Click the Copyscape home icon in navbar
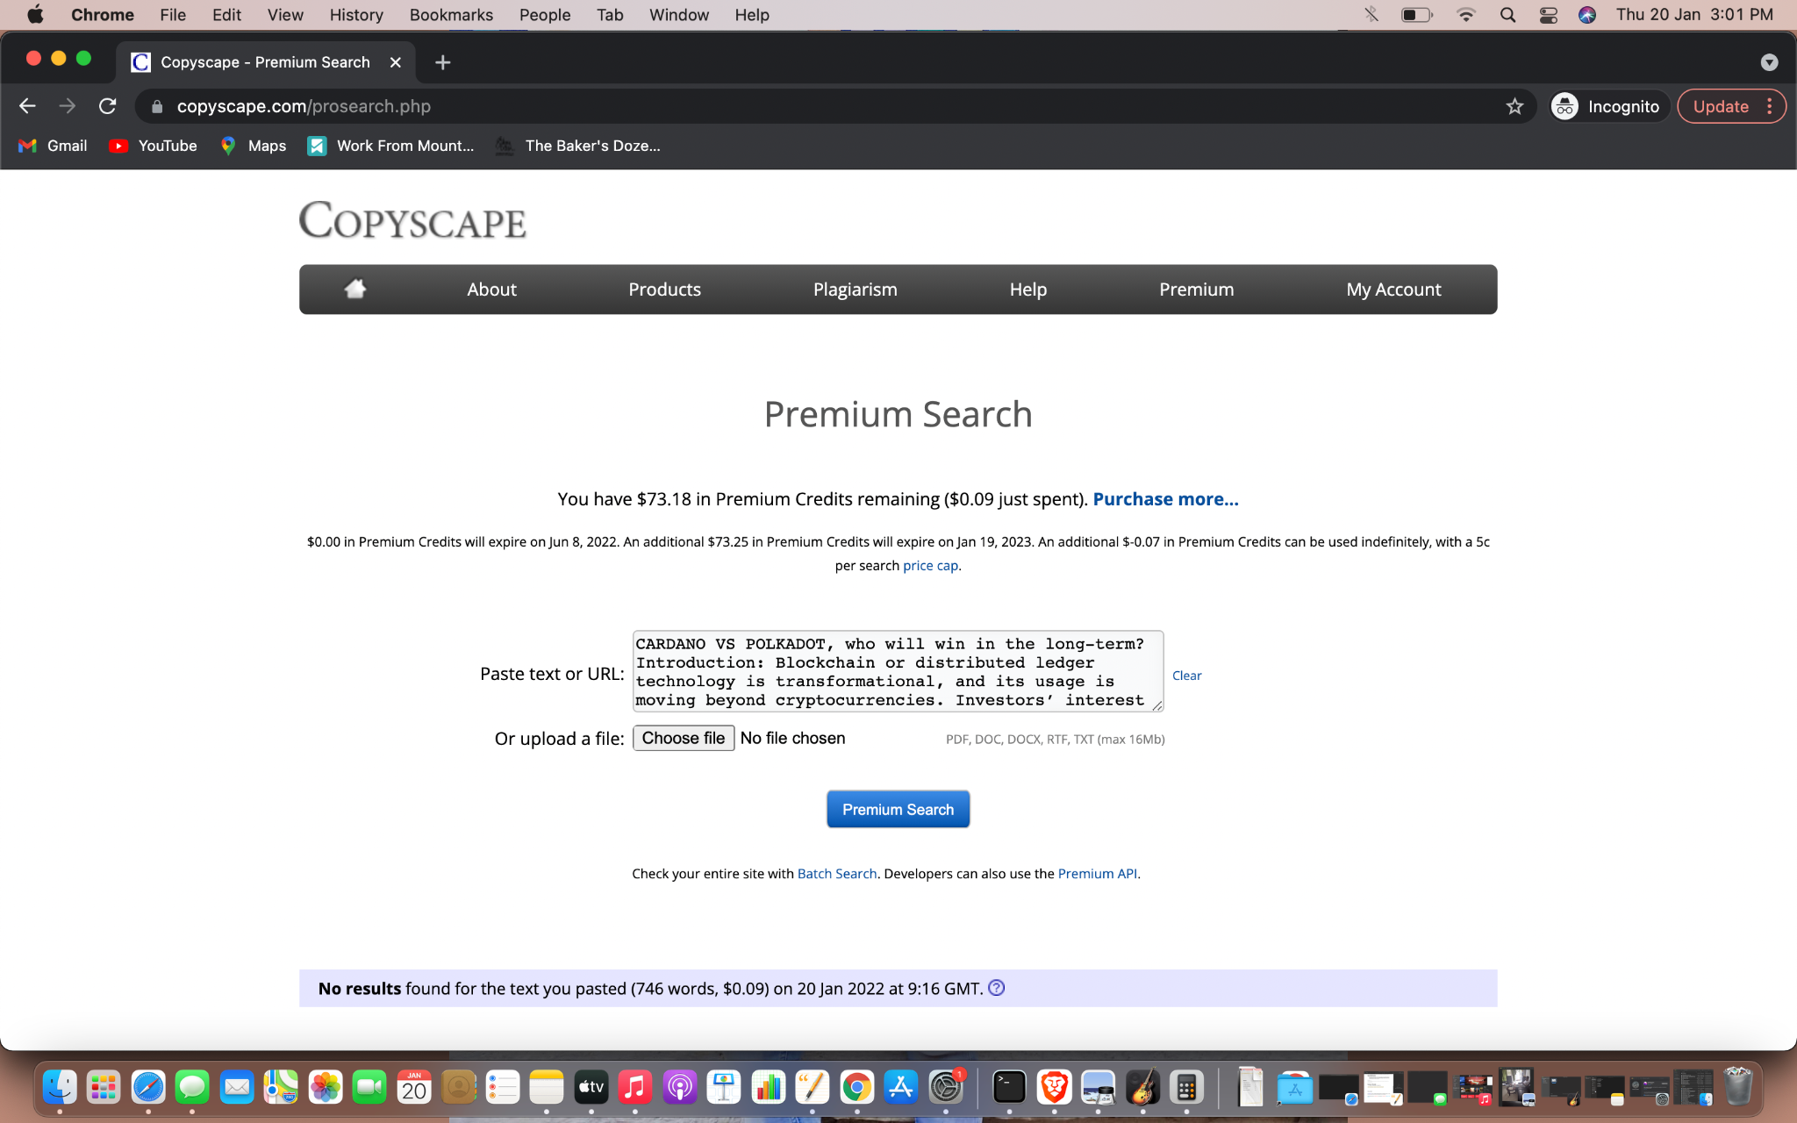This screenshot has width=1797, height=1123. (354, 289)
